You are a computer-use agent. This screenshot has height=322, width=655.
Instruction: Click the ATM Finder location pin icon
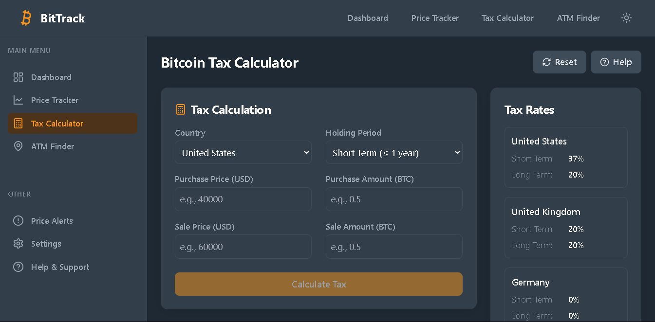click(x=18, y=146)
